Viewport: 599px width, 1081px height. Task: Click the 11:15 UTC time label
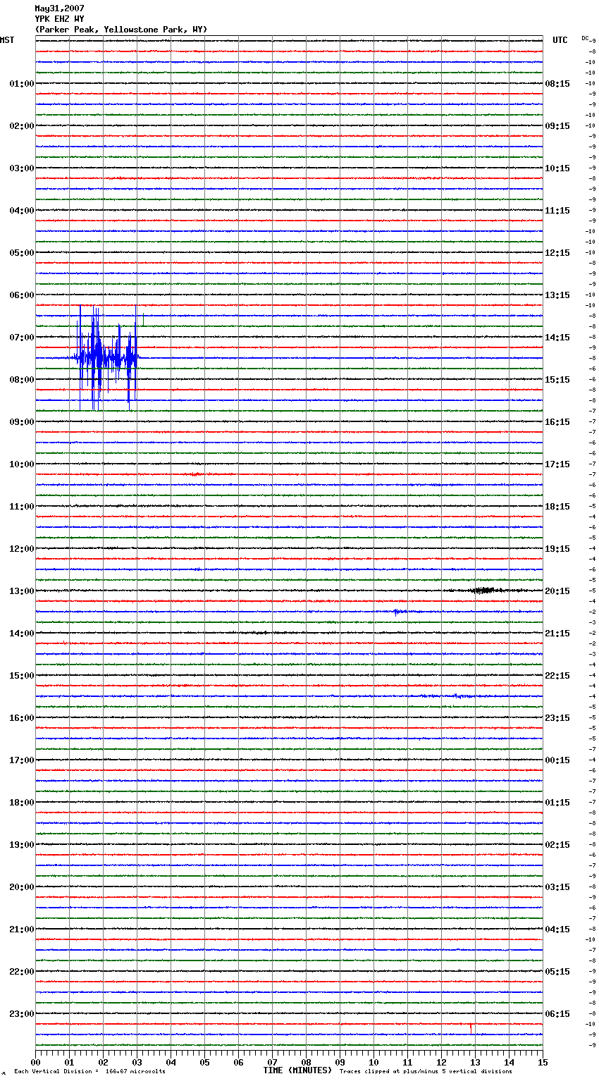point(557,211)
